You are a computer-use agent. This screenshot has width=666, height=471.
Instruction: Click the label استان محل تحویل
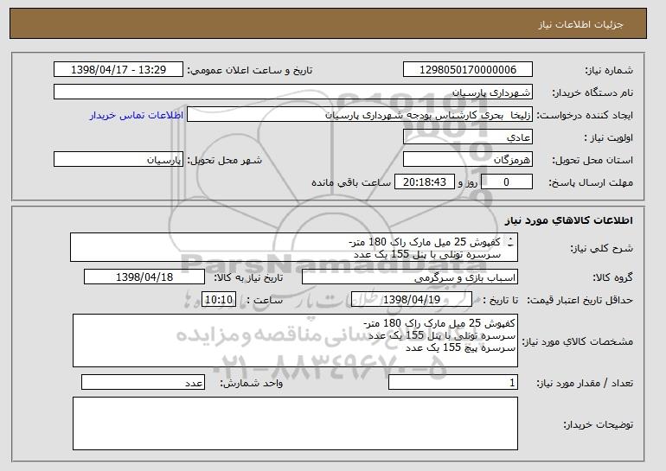pyautogui.click(x=592, y=160)
